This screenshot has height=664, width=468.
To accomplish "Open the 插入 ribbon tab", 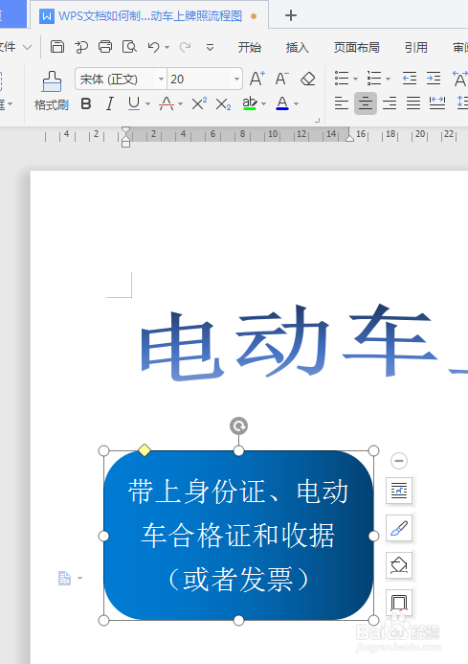I will pos(297,48).
